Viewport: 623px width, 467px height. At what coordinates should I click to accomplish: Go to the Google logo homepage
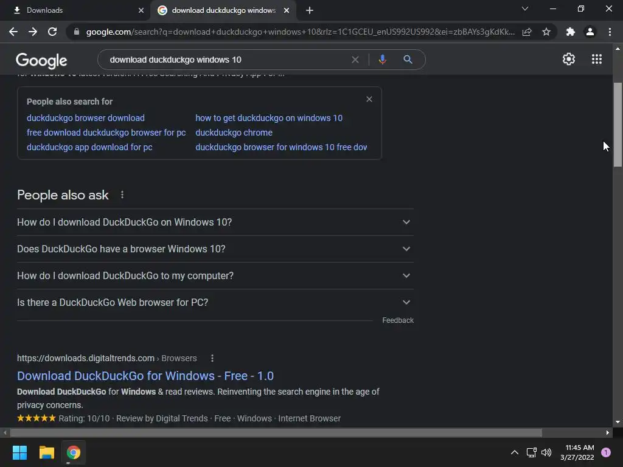41,61
